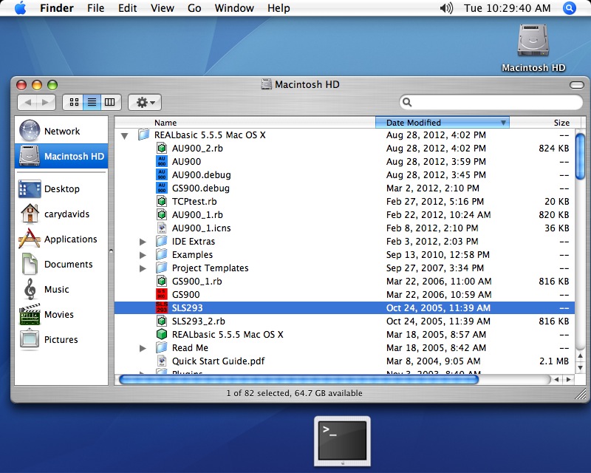Viewport: 591px width, 473px height.
Task: Click the horizontal scroll right arrow
Action: point(568,379)
